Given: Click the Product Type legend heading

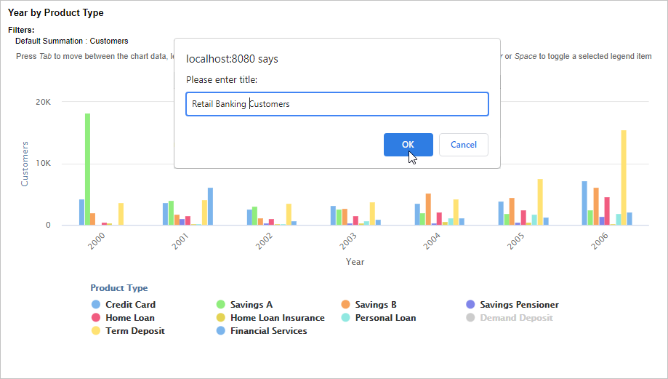Looking at the screenshot, I should click(118, 288).
